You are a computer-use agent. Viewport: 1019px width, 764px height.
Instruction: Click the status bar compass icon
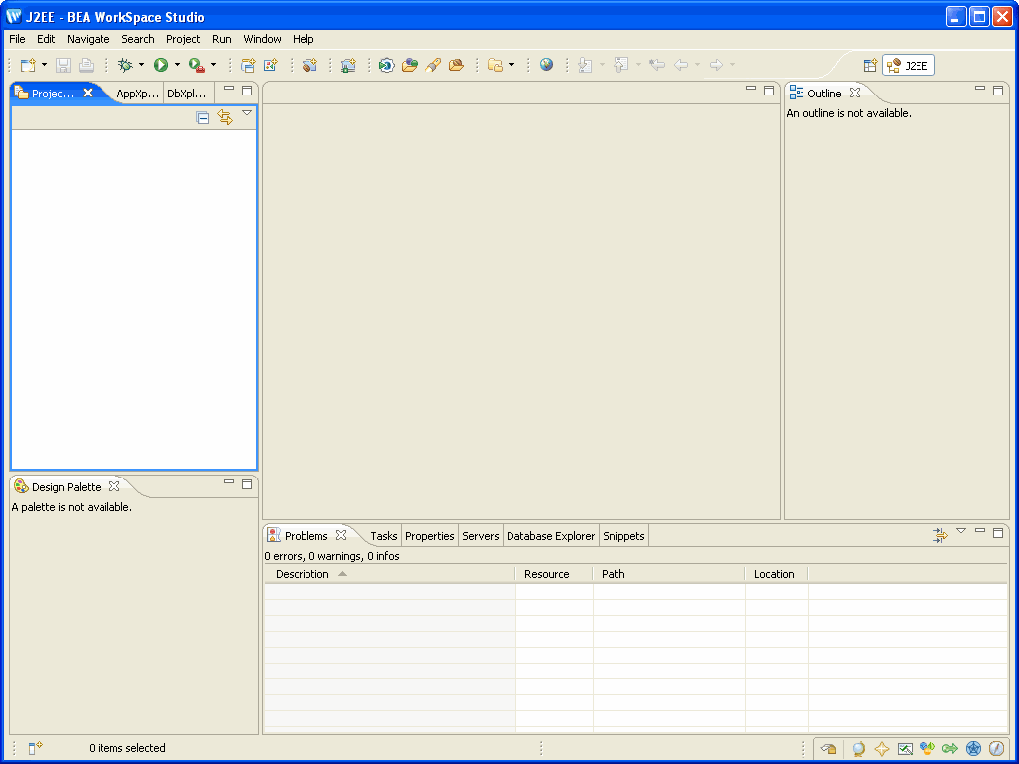coord(996,749)
